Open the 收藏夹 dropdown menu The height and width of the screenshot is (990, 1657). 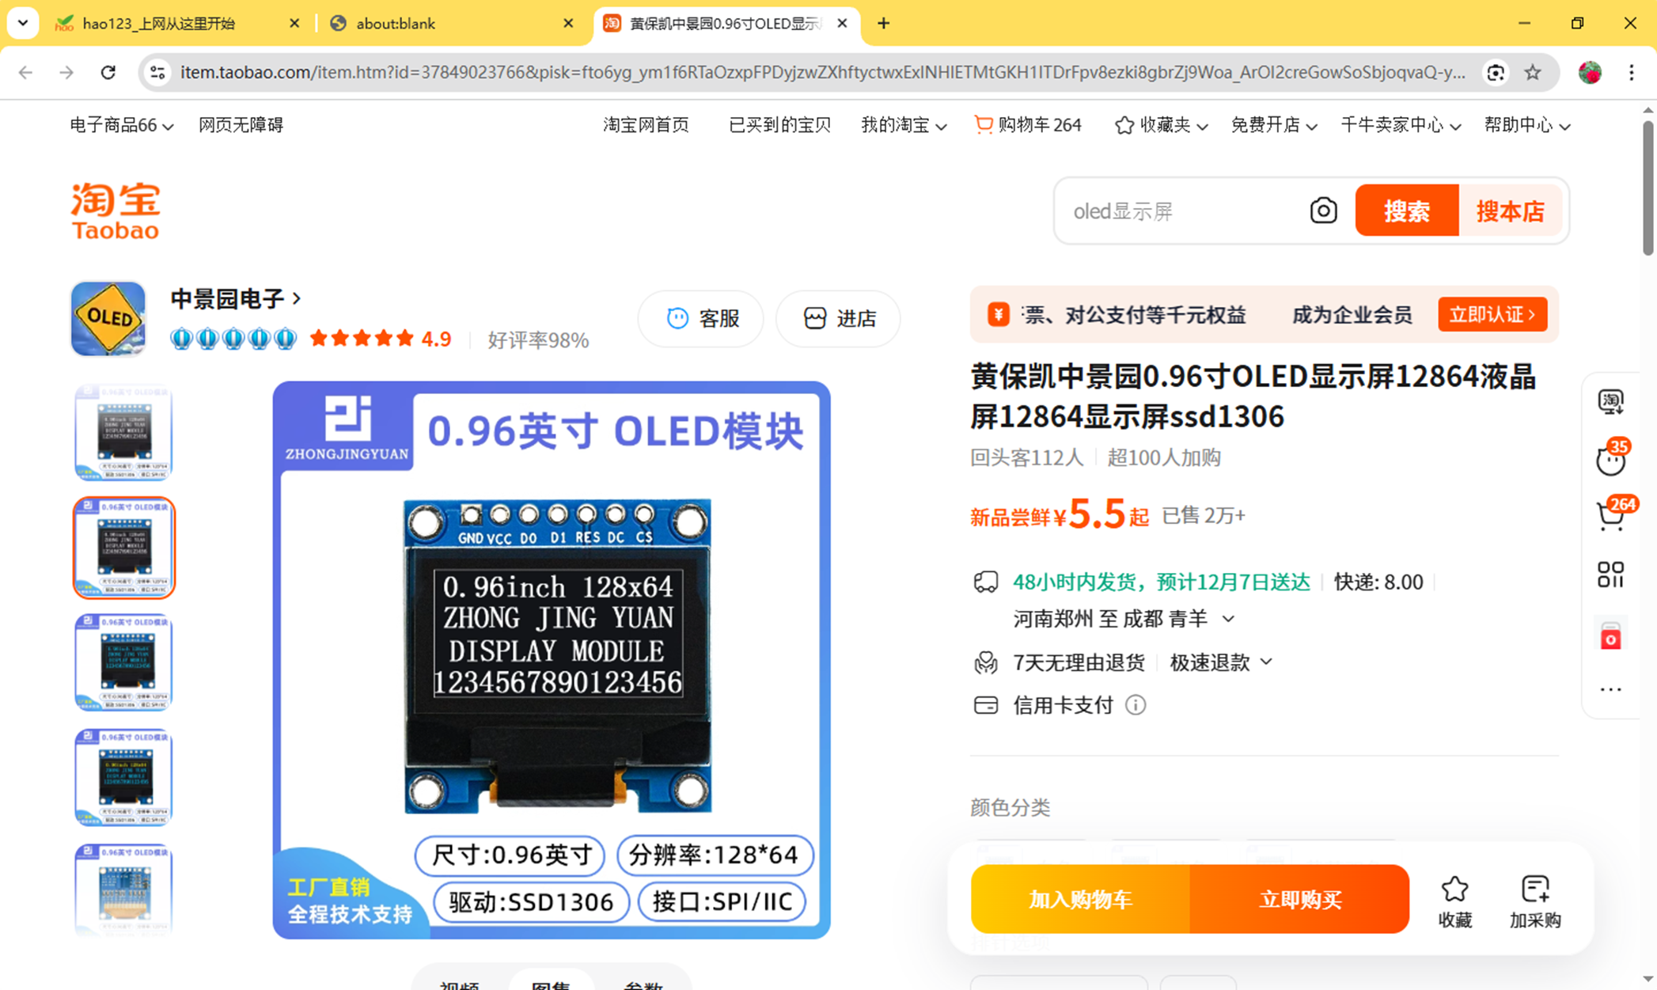point(1161,125)
